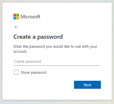Enable the Show password checkbox
The height and width of the screenshot is (104, 114).
(16, 72)
